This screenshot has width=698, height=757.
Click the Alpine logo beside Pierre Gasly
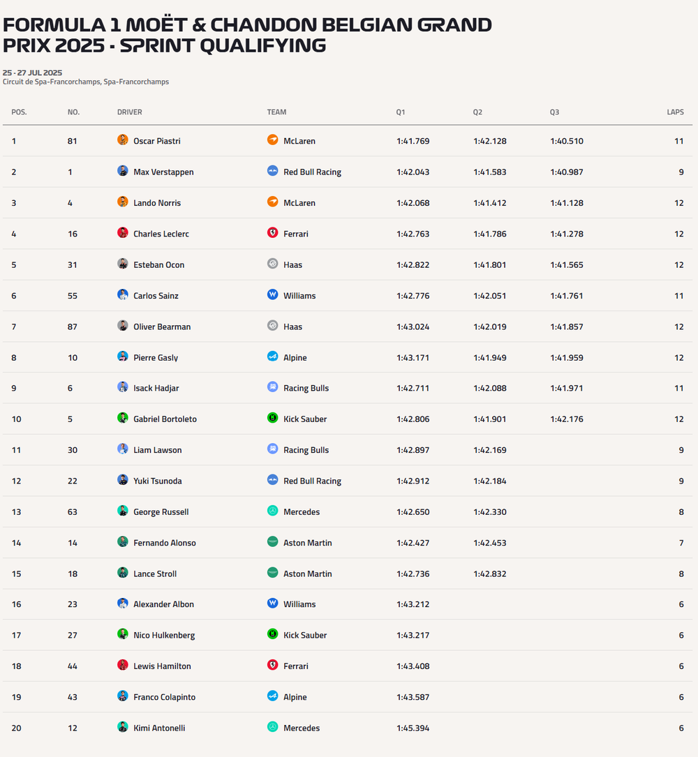(x=272, y=357)
